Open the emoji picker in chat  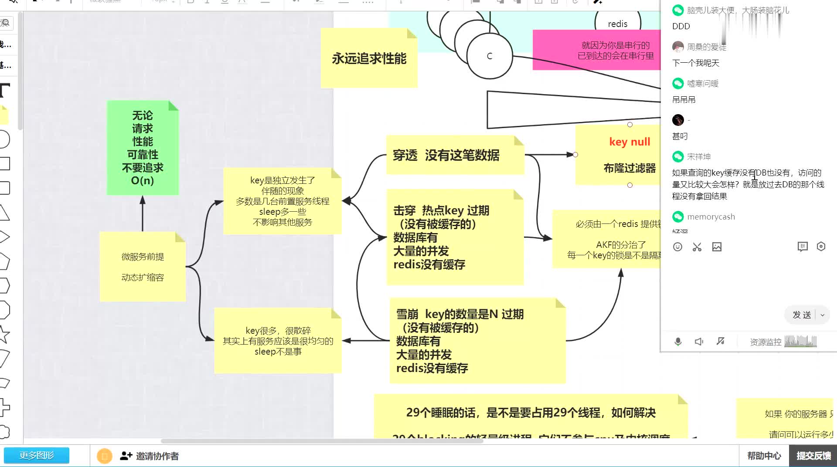677,247
